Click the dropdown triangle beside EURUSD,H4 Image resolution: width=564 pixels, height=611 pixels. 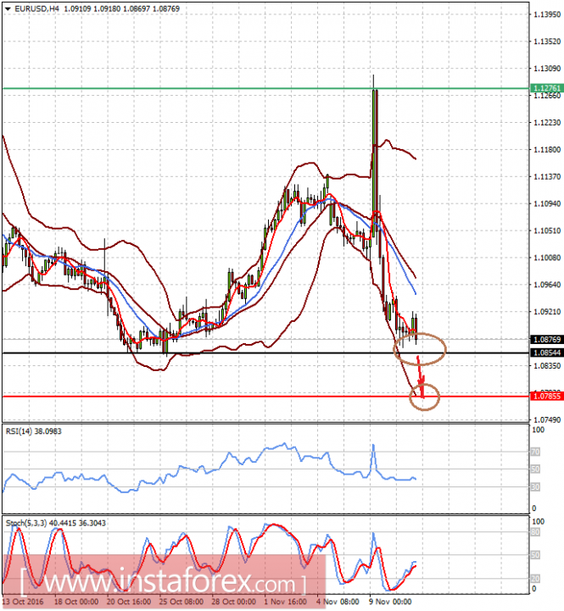[x=8, y=8]
